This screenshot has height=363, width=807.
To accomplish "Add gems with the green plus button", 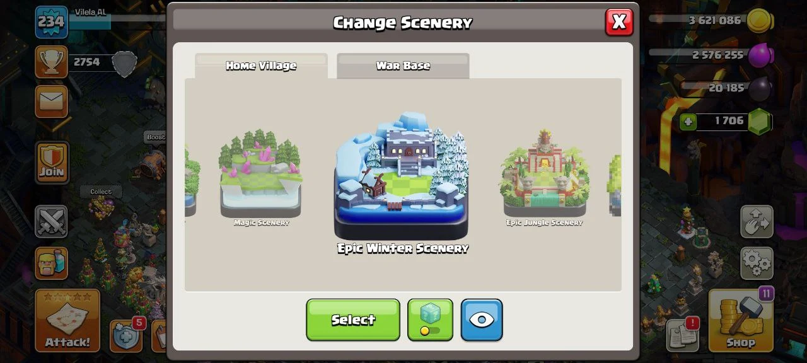I will coord(688,121).
